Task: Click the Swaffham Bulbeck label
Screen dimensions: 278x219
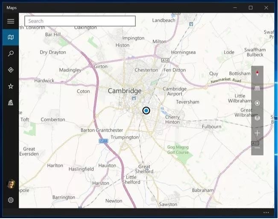Action: (x=255, y=52)
